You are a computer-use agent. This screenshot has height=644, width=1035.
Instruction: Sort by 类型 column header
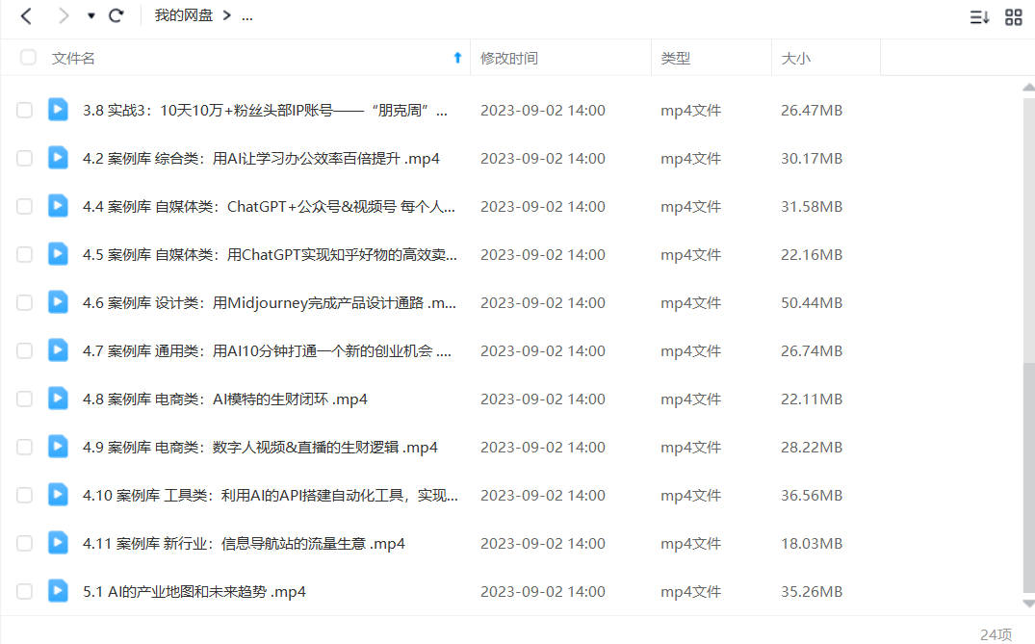[x=675, y=58]
